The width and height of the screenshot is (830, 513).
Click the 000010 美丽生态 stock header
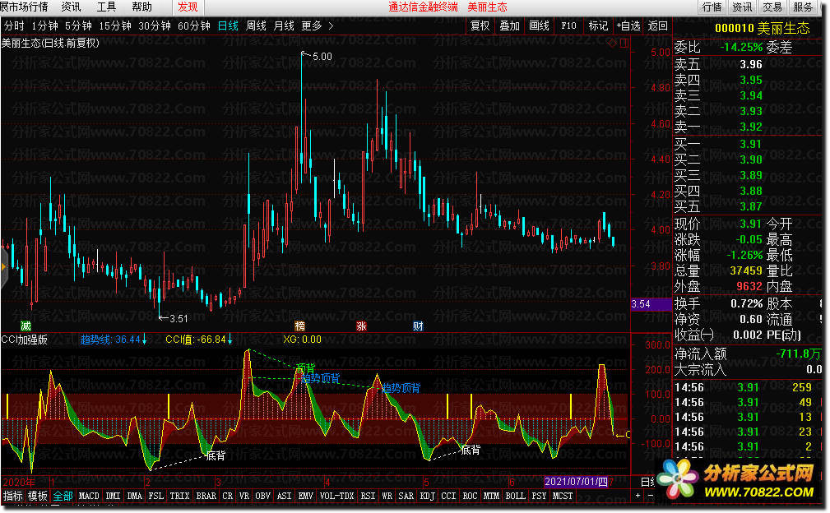[x=763, y=28]
